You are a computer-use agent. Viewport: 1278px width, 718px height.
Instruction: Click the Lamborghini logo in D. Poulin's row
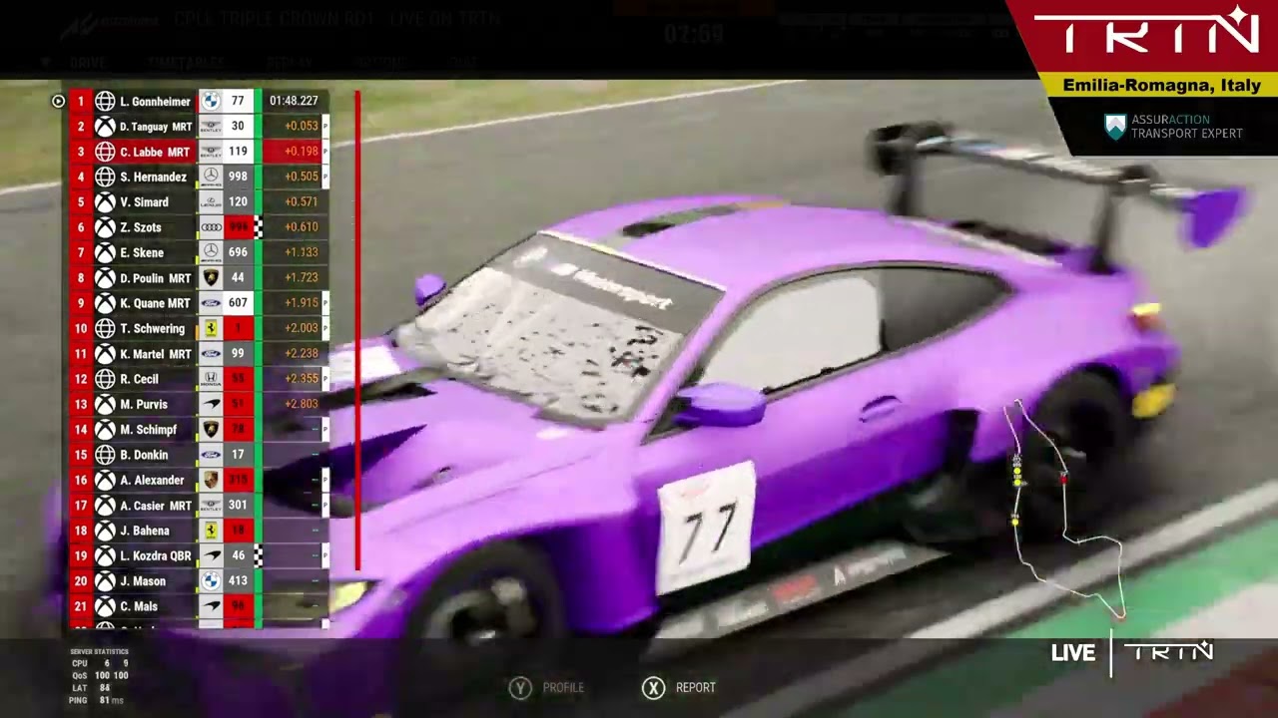pos(211,278)
